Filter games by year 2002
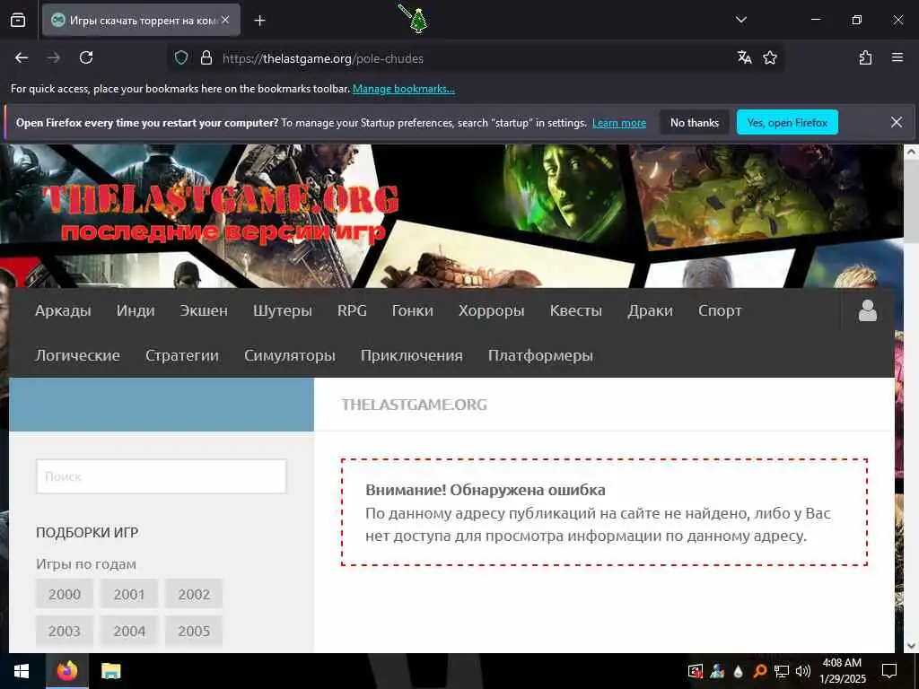Viewport: 919px width, 689px height. [x=194, y=594]
